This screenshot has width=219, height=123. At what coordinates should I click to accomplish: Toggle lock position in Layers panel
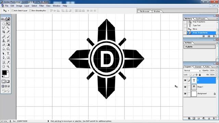[196, 75]
